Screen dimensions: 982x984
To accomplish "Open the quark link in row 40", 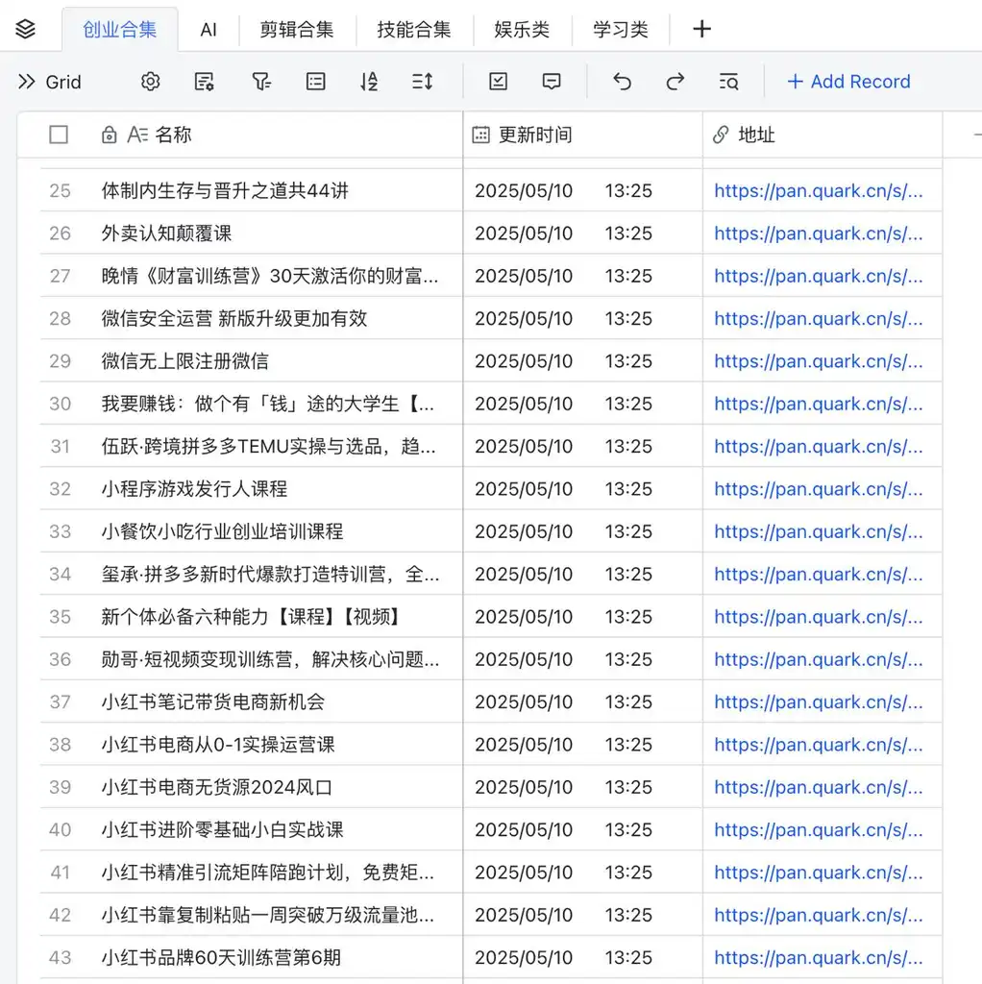I will pyautogui.click(x=819, y=829).
